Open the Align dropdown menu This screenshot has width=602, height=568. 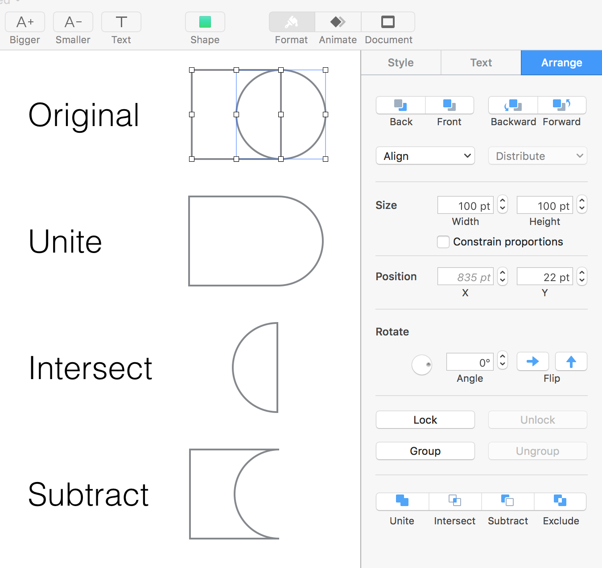425,155
